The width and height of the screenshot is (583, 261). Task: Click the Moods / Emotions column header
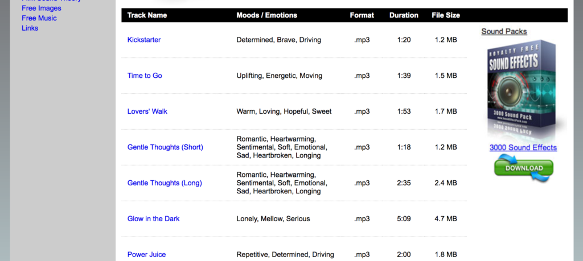266,15
